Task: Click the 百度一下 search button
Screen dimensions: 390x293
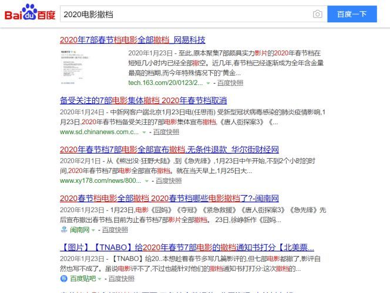Action: click(352, 14)
